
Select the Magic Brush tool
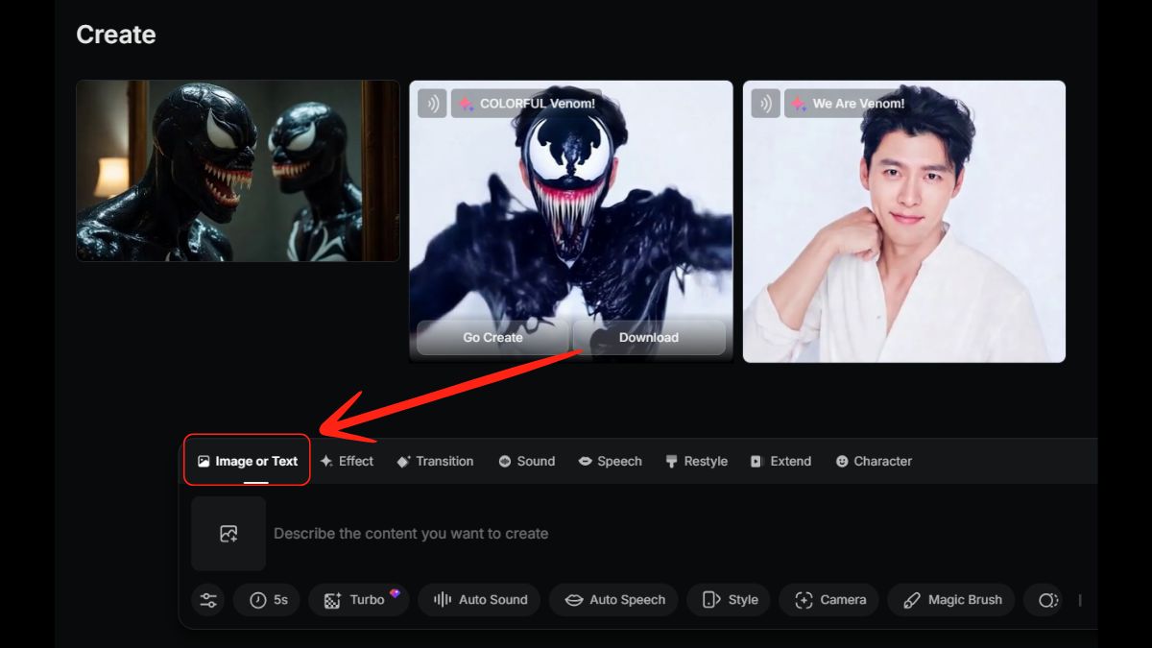click(x=951, y=600)
